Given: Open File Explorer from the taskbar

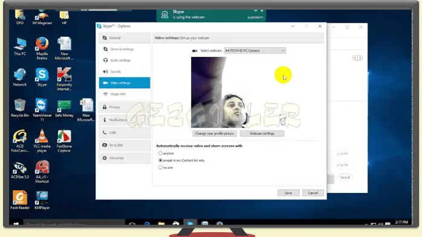Looking at the screenshot, I should point(161,223).
